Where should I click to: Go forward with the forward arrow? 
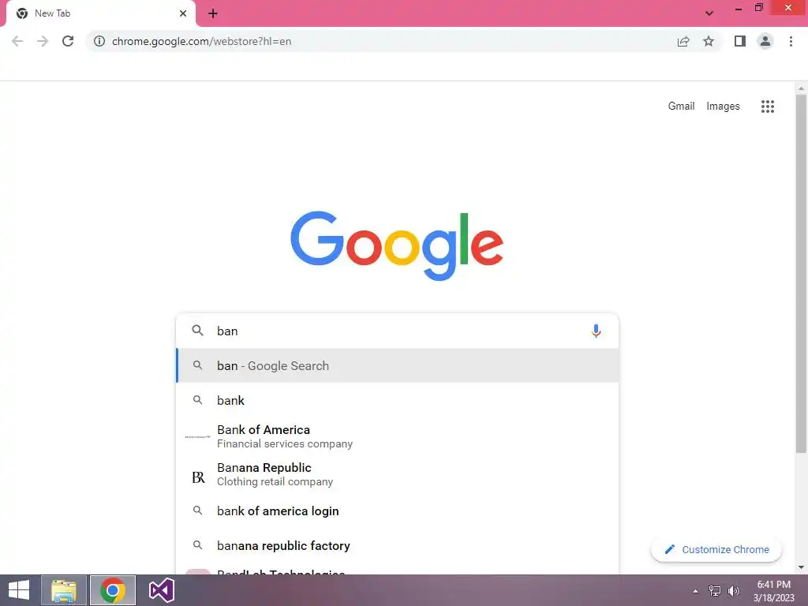(43, 41)
